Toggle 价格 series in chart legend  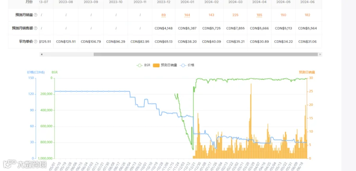point(187,65)
